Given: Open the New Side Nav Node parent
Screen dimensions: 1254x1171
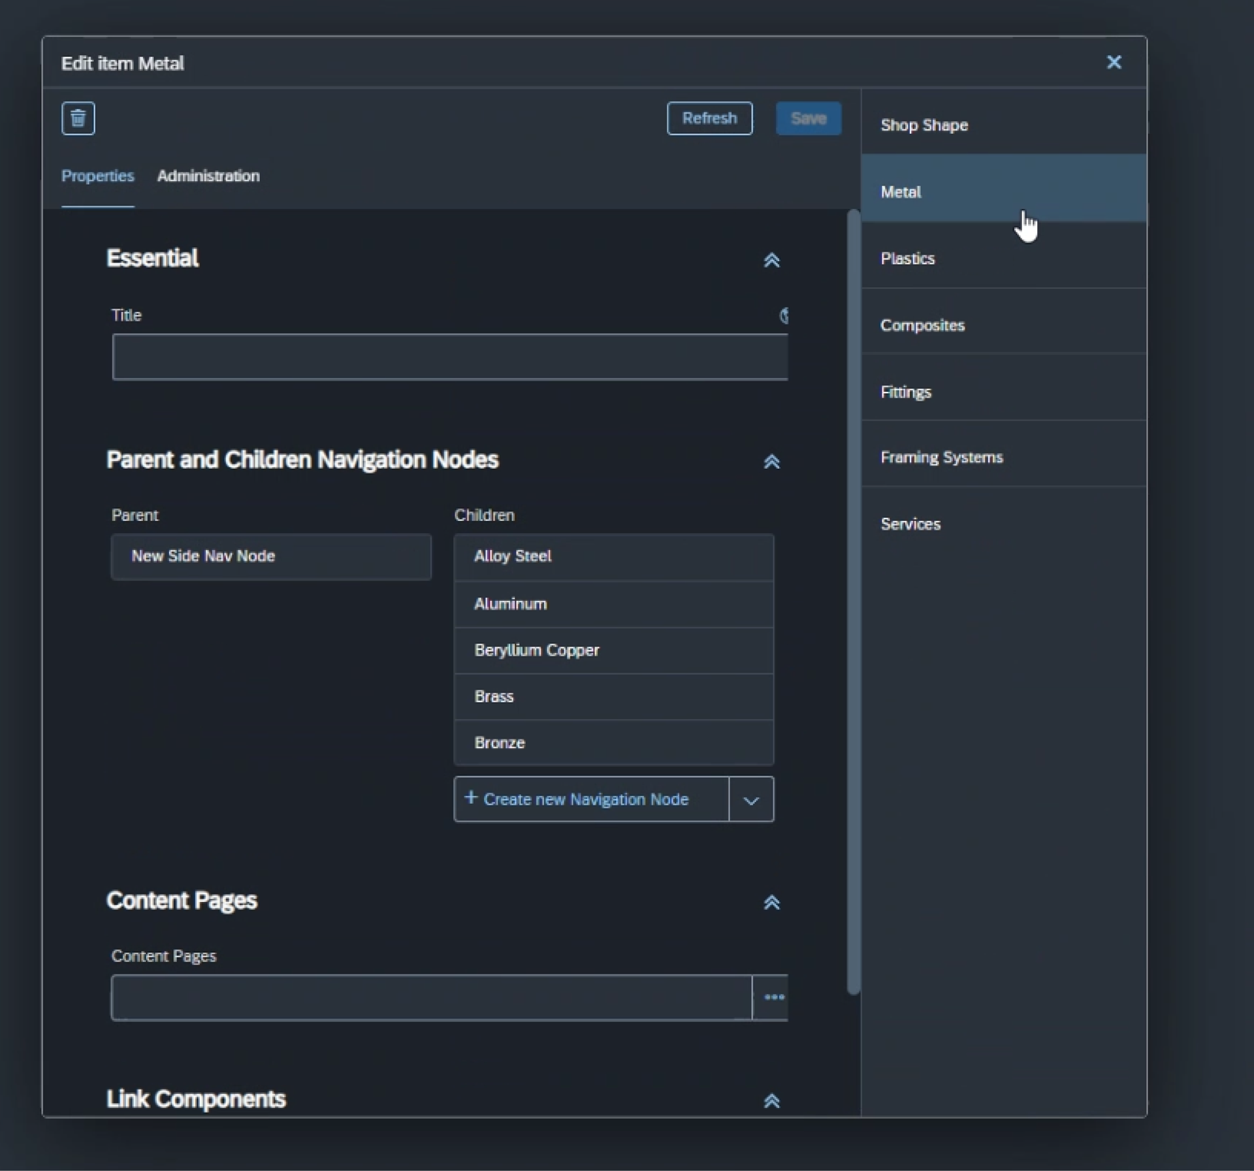Looking at the screenshot, I should click(271, 556).
